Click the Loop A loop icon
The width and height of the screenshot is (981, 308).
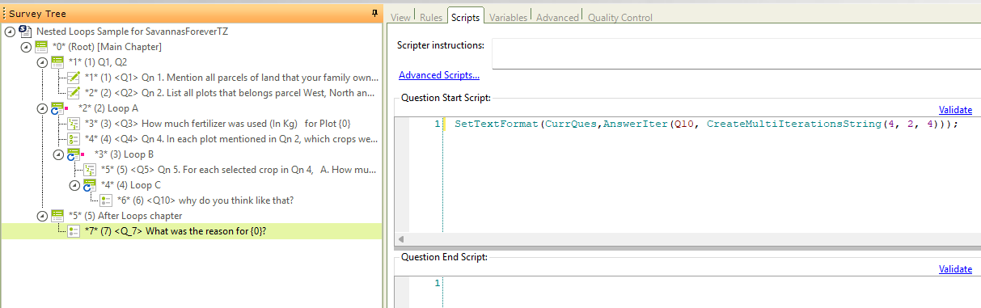[x=58, y=108]
